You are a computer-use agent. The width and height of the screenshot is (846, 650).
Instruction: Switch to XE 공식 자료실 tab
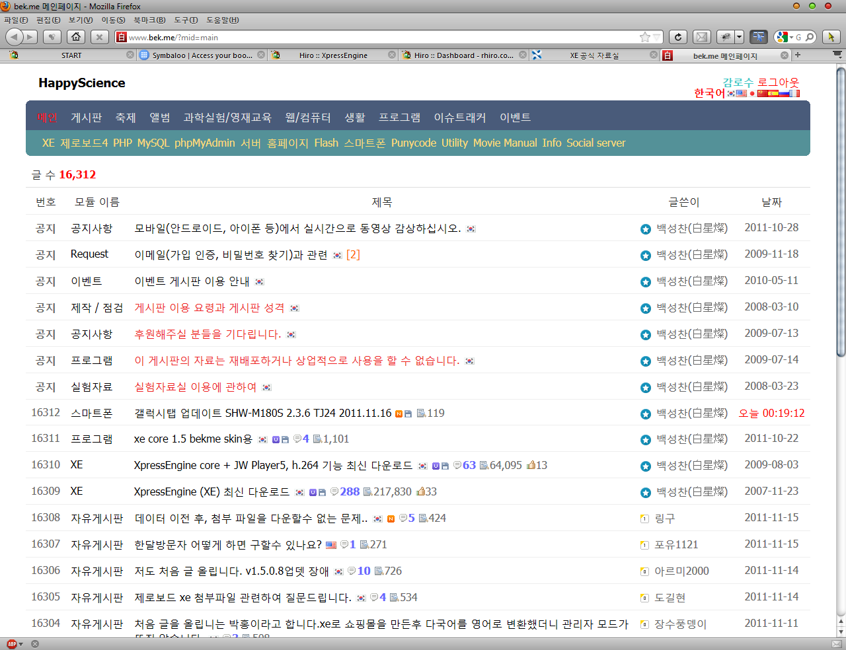click(595, 55)
